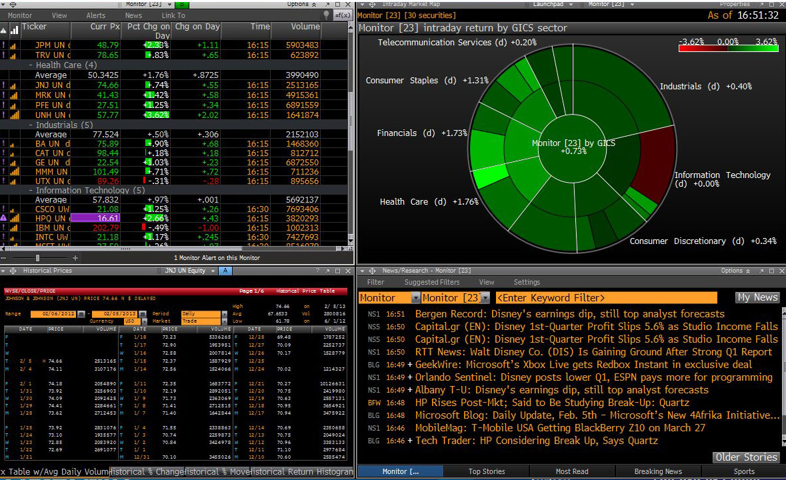The image size is (786, 480).
Task: Click the move crosshair icon in News/Research panel
Action: (x=372, y=271)
